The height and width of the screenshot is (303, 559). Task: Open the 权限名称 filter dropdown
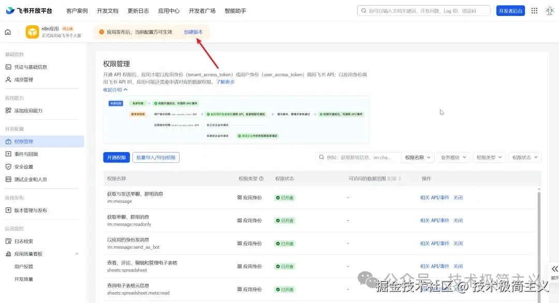pos(417,157)
